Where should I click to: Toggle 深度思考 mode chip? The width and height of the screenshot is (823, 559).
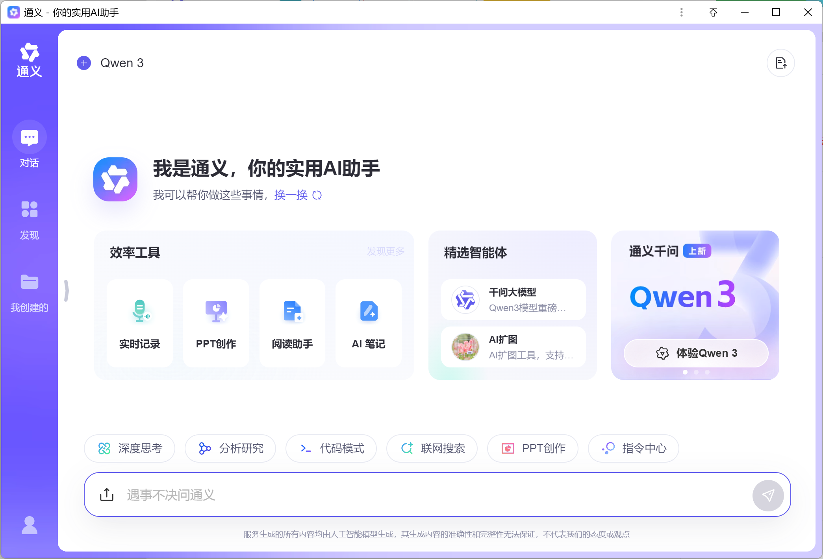130,448
